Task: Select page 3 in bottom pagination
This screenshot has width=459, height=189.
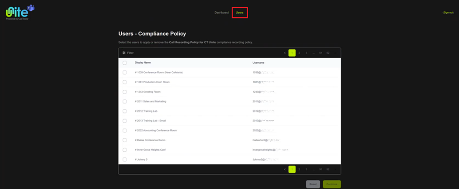Action: pos(306,169)
